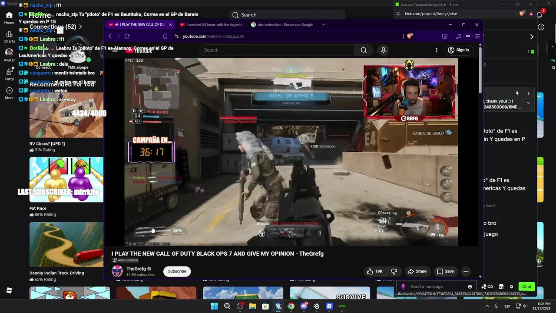Open the RV Chaos game thumbnail
The height and width of the screenshot is (313, 556).
click(66, 115)
